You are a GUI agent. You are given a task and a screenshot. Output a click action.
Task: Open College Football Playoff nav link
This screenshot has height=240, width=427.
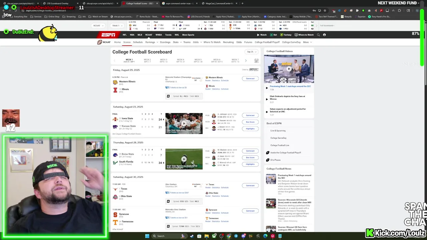267,42
